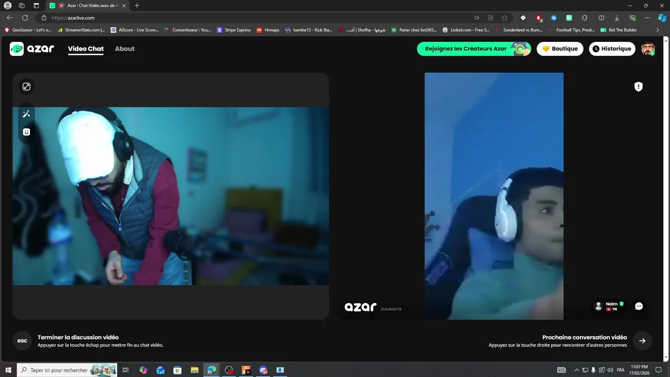Click Rejoignez les Créateurs Azar banner
670x377 pixels.
[474, 49]
